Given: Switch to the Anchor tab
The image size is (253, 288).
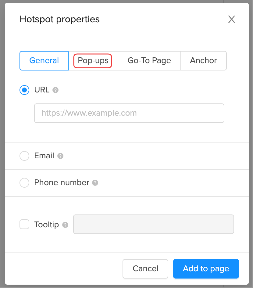Looking at the screenshot, I should point(204,61).
